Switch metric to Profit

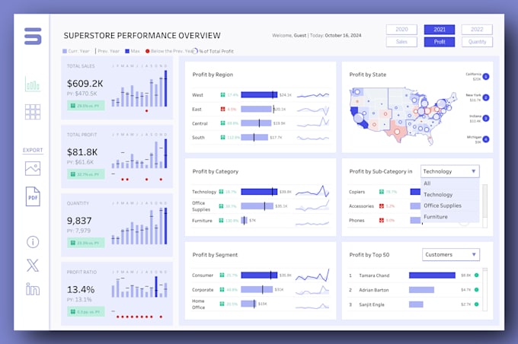click(440, 42)
